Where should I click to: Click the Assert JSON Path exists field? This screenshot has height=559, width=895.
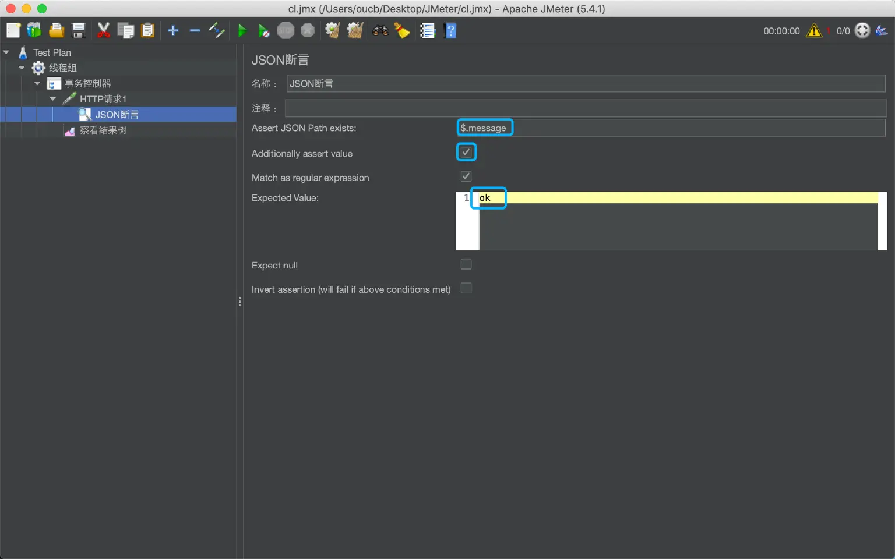tap(670, 128)
